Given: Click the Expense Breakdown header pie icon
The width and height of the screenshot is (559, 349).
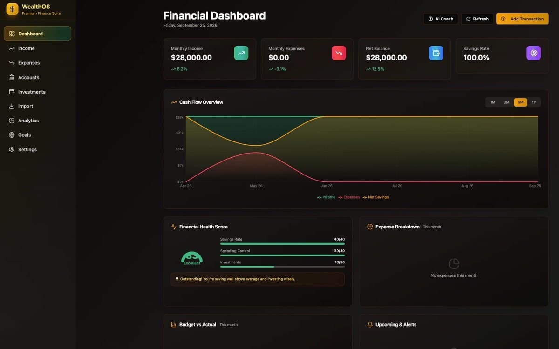Looking at the screenshot, I should [x=370, y=227].
